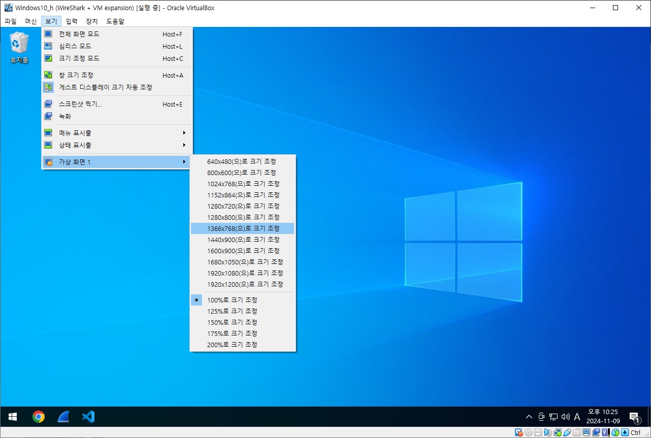The width and height of the screenshot is (651, 438).
Task: Click the hard disk activity status icon
Action: [519, 432]
